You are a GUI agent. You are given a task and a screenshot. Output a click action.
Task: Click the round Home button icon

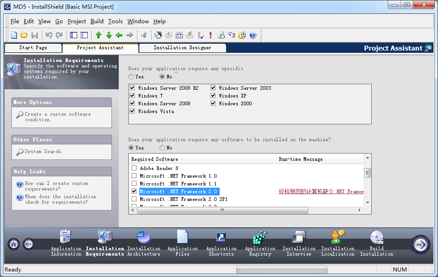pos(14,244)
